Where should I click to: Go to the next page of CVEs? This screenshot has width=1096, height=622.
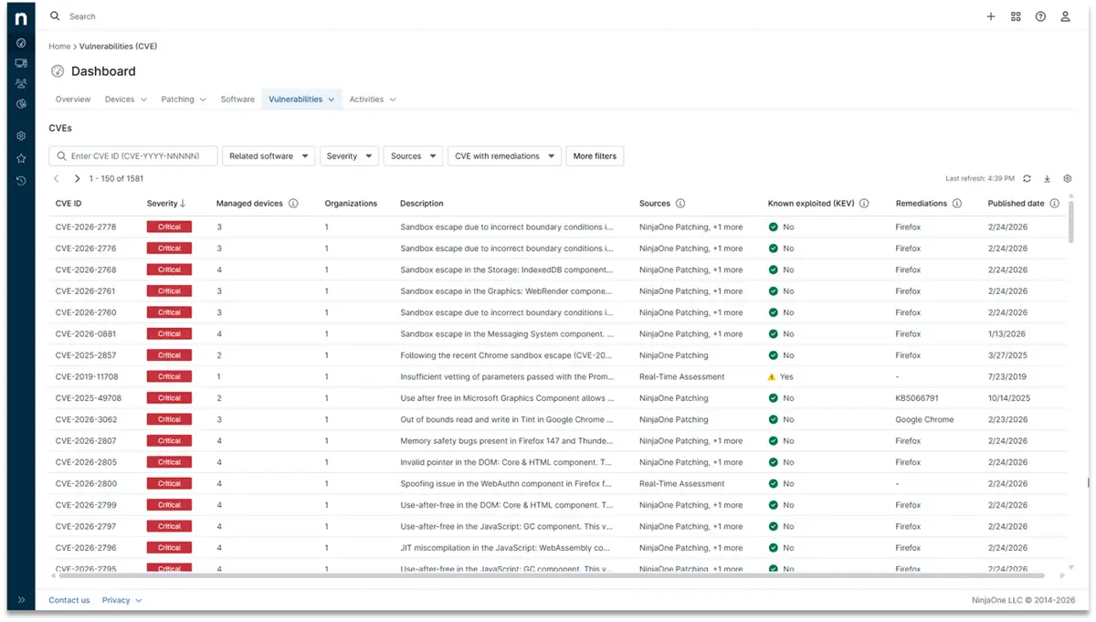[77, 179]
